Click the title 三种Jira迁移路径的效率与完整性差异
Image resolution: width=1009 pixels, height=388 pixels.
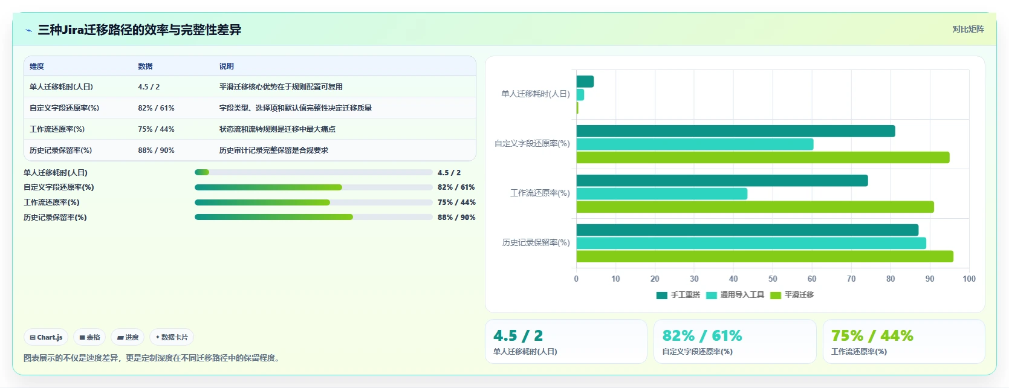(x=140, y=30)
